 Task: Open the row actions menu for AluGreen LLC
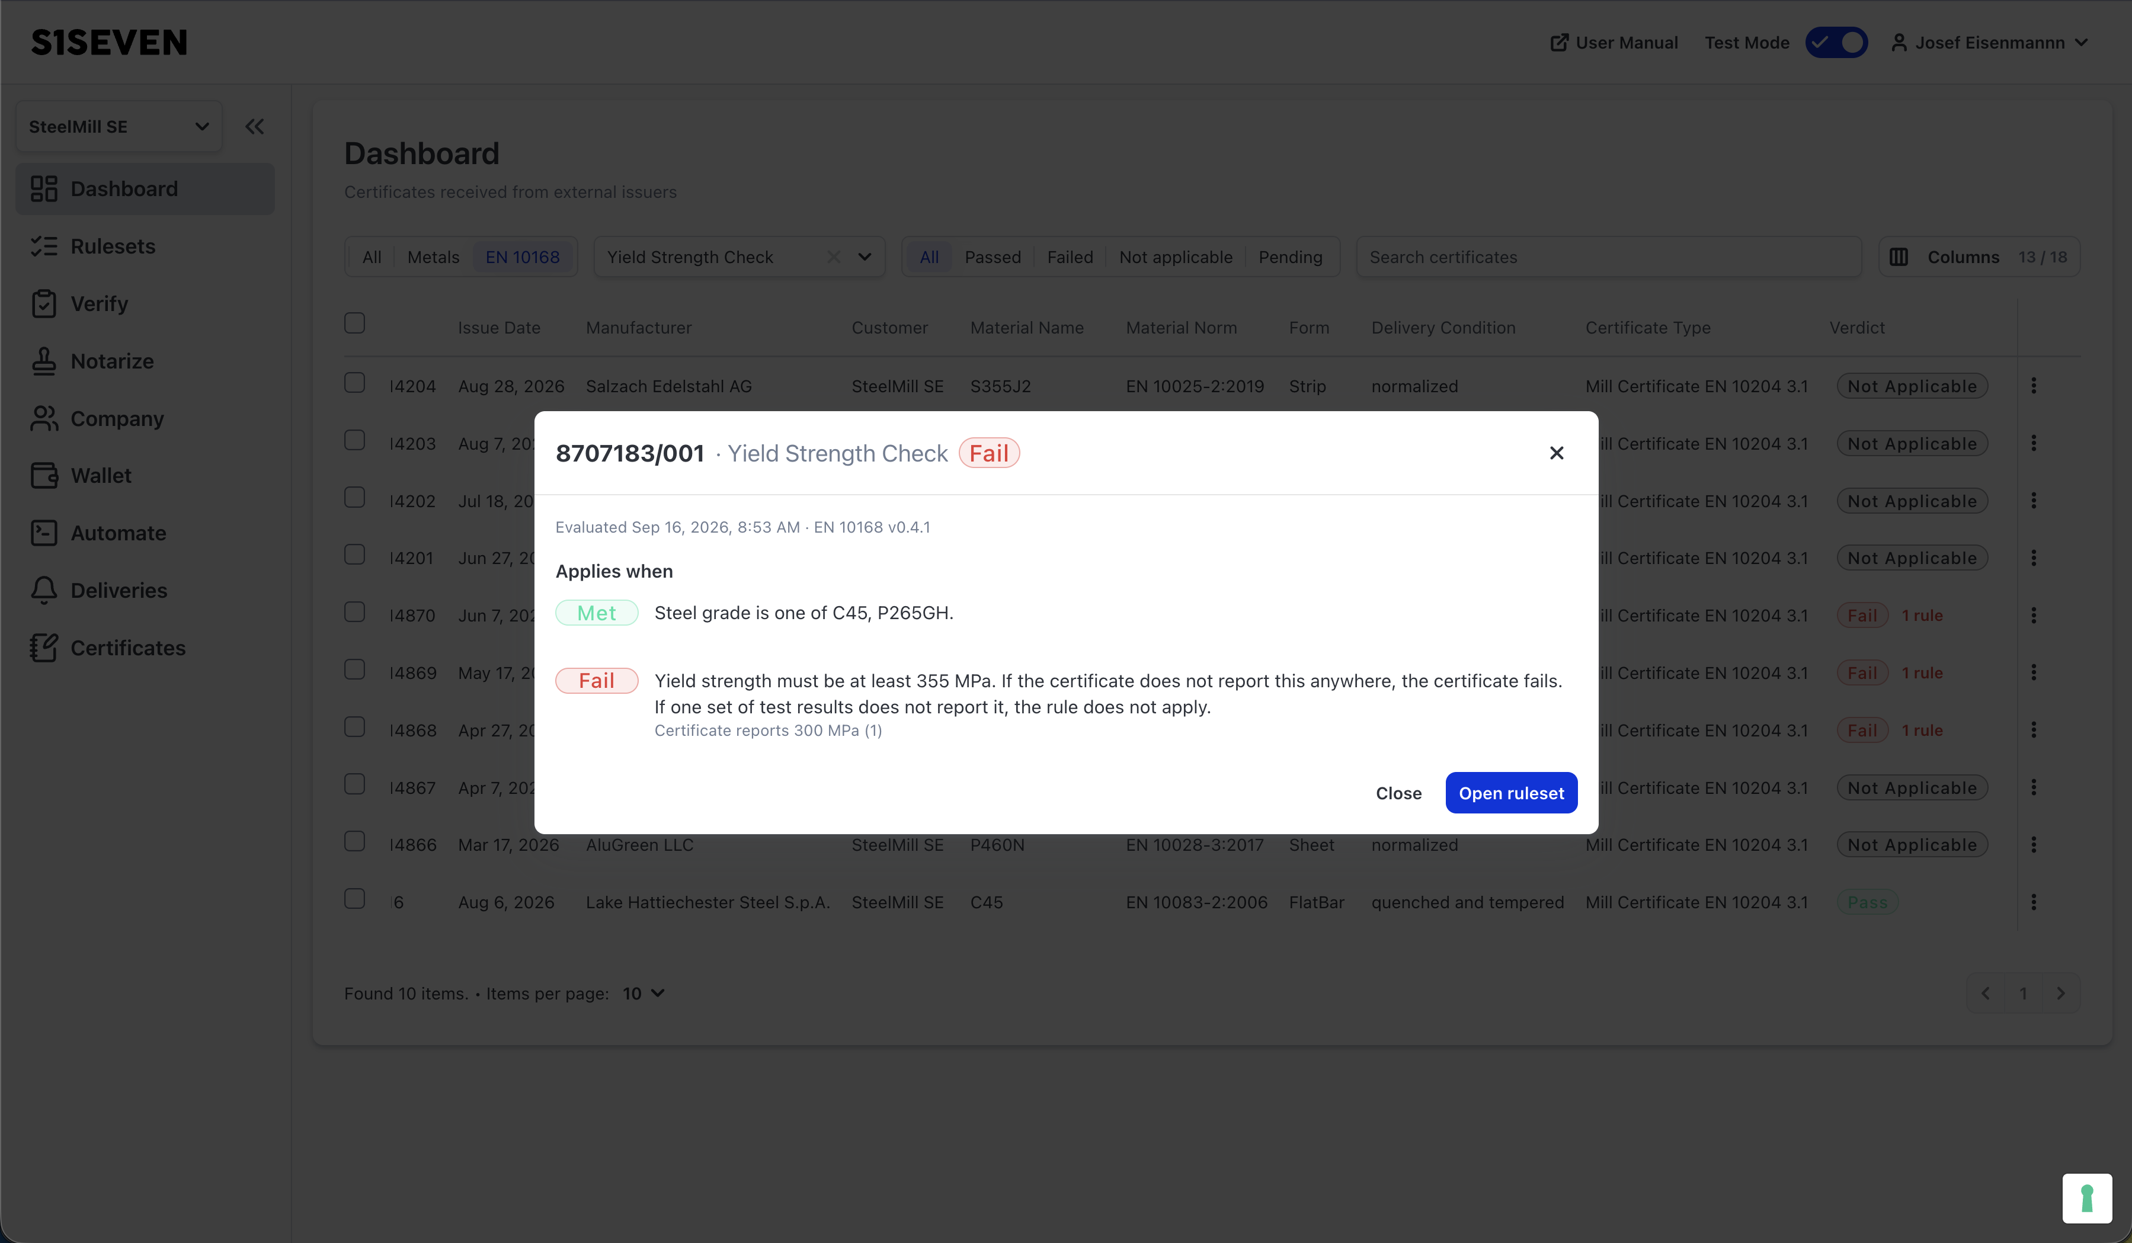[x=2034, y=844]
